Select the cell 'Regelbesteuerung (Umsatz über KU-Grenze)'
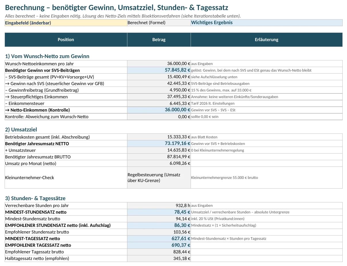The image size is (347, 266). point(159,177)
